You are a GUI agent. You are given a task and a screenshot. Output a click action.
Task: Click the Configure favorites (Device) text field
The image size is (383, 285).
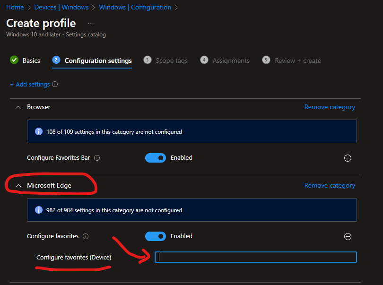[x=255, y=257]
